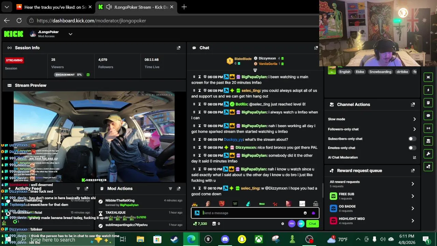Expand All reward requests
This screenshot has width=437, height=246.
point(413,184)
